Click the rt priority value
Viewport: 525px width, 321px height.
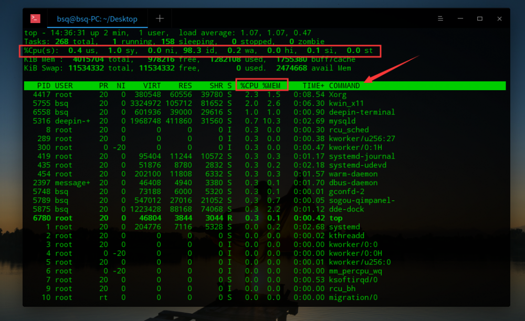[x=103, y=297]
